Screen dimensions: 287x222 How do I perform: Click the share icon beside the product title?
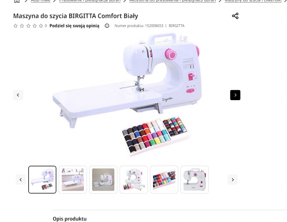coord(235,16)
